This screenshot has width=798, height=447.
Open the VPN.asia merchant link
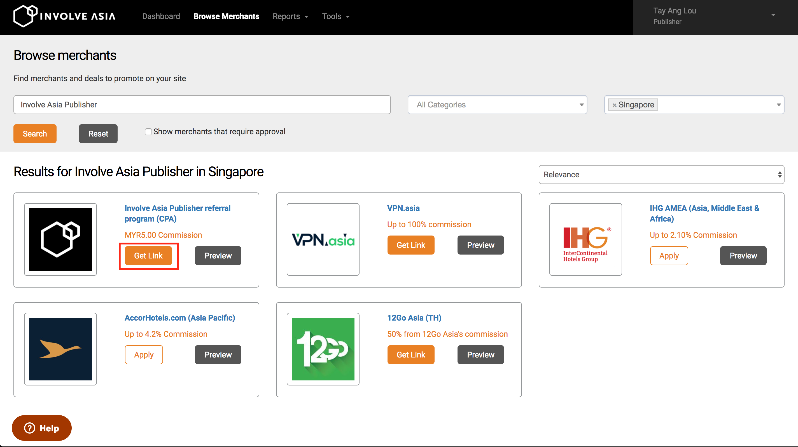[403, 208]
